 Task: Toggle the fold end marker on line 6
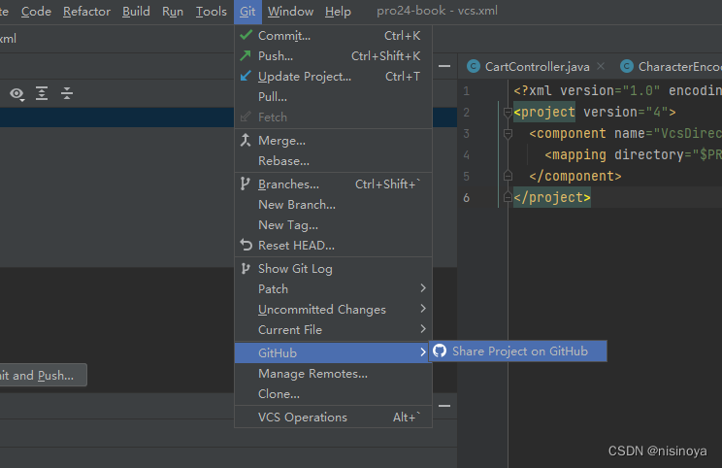508,197
